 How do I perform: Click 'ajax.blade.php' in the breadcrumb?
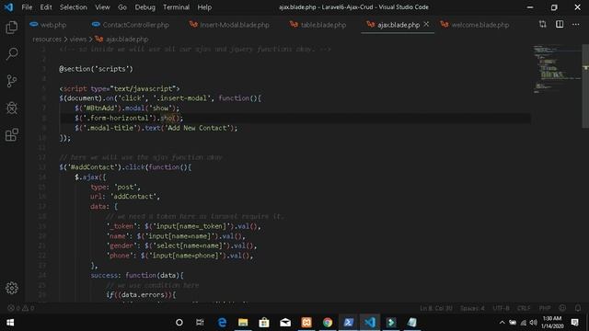tap(127, 39)
